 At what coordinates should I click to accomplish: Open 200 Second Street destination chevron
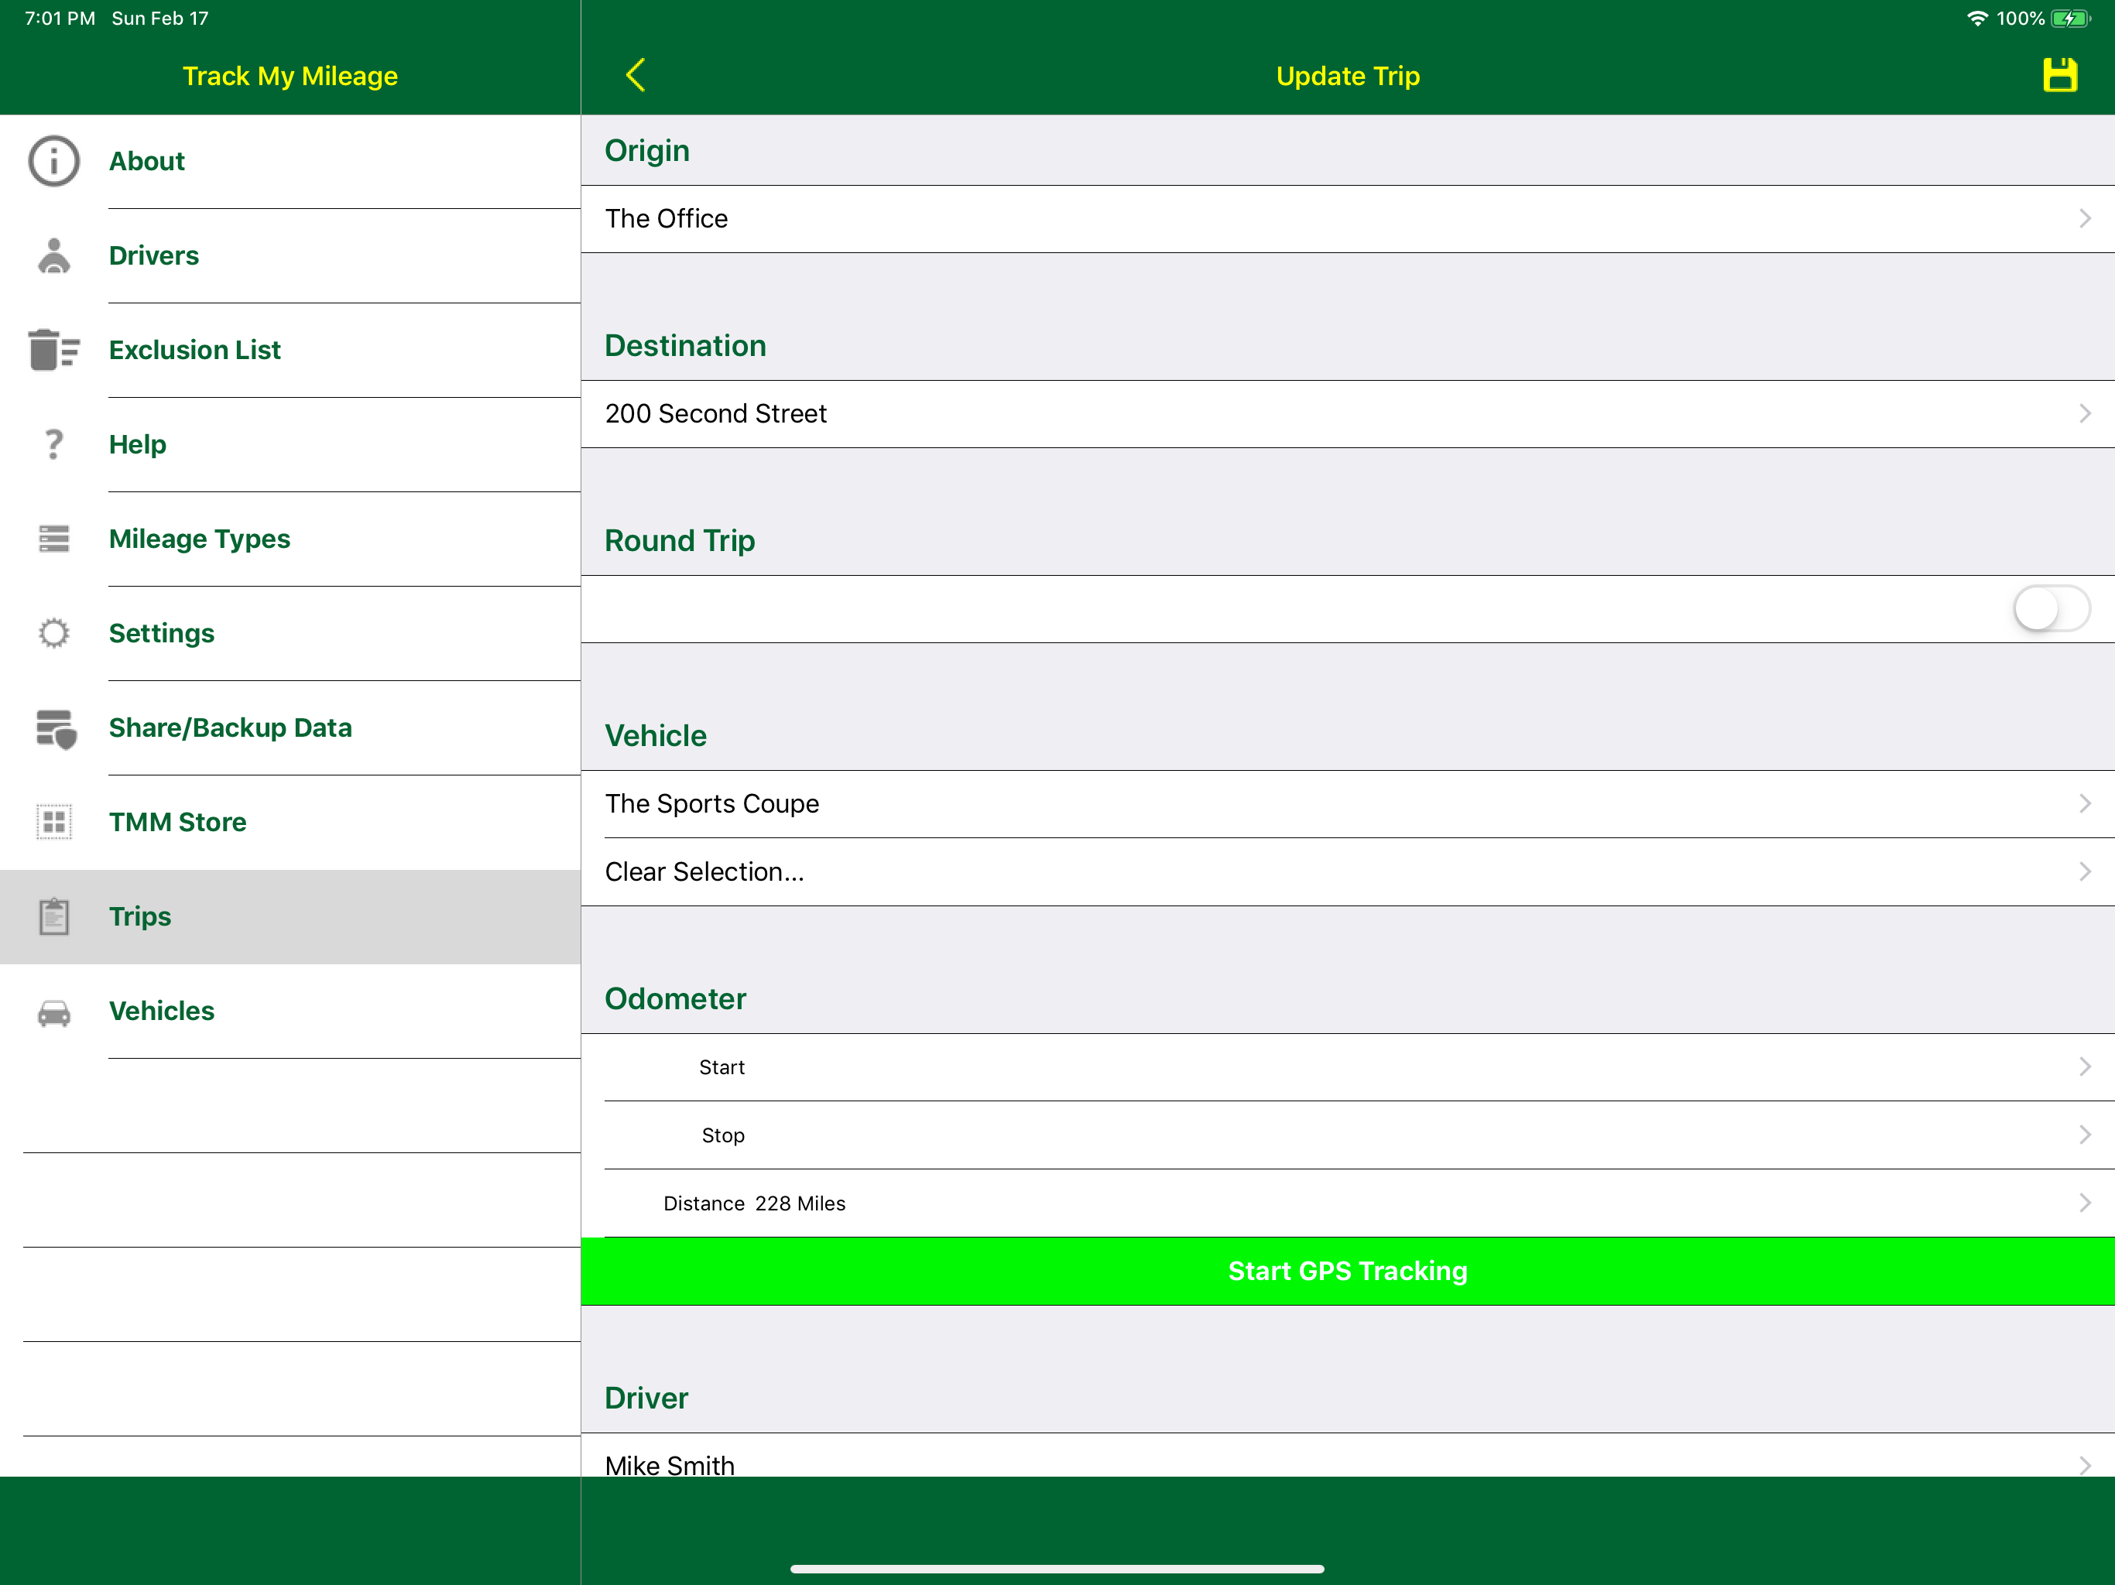[x=2086, y=414]
